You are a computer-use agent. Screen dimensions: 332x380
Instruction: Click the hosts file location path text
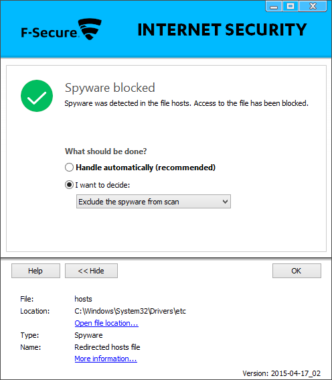click(x=130, y=311)
